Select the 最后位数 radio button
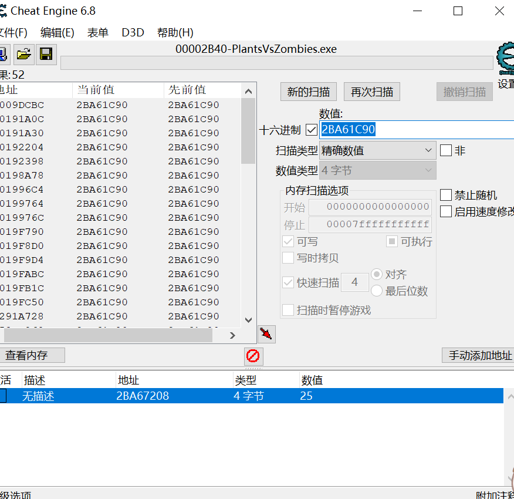Screen dimensions: 514x499 click(x=376, y=291)
